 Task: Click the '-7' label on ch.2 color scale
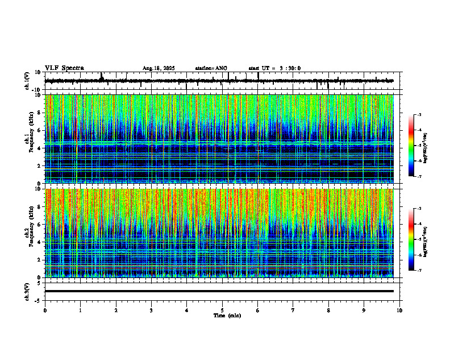[x=419, y=270]
